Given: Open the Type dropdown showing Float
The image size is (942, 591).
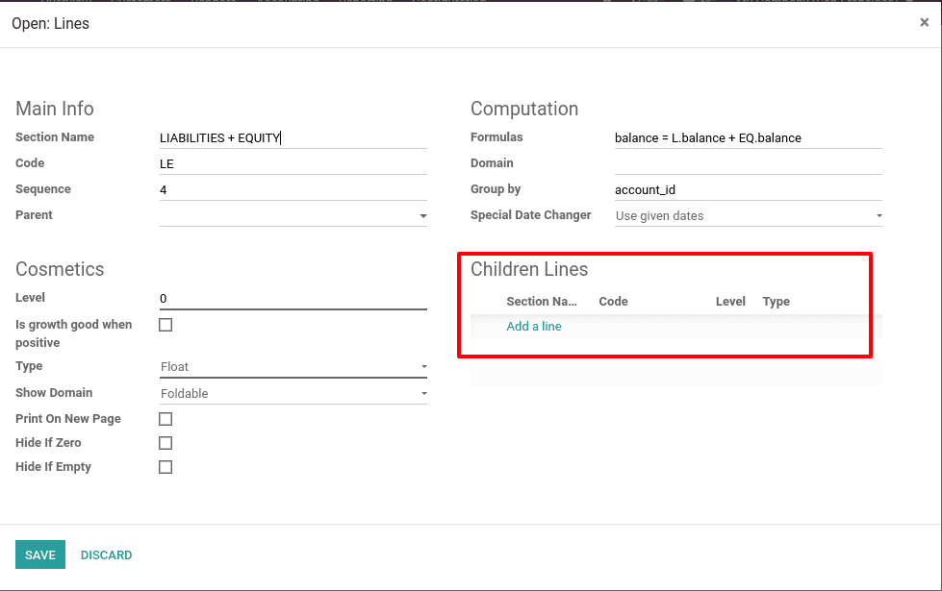Looking at the screenshot, I should pyautogui.click(x=293, y=366).
